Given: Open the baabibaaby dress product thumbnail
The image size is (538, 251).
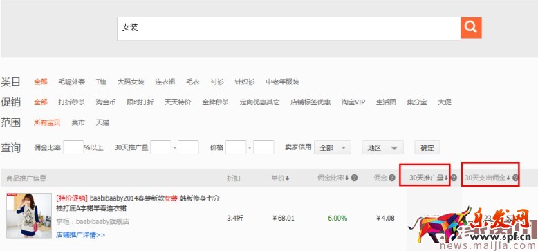Looking at the screenshot, I should (x=29, y=216).
